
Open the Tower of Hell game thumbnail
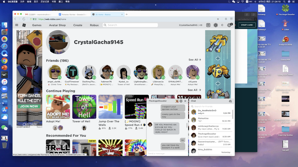point(84,106)
